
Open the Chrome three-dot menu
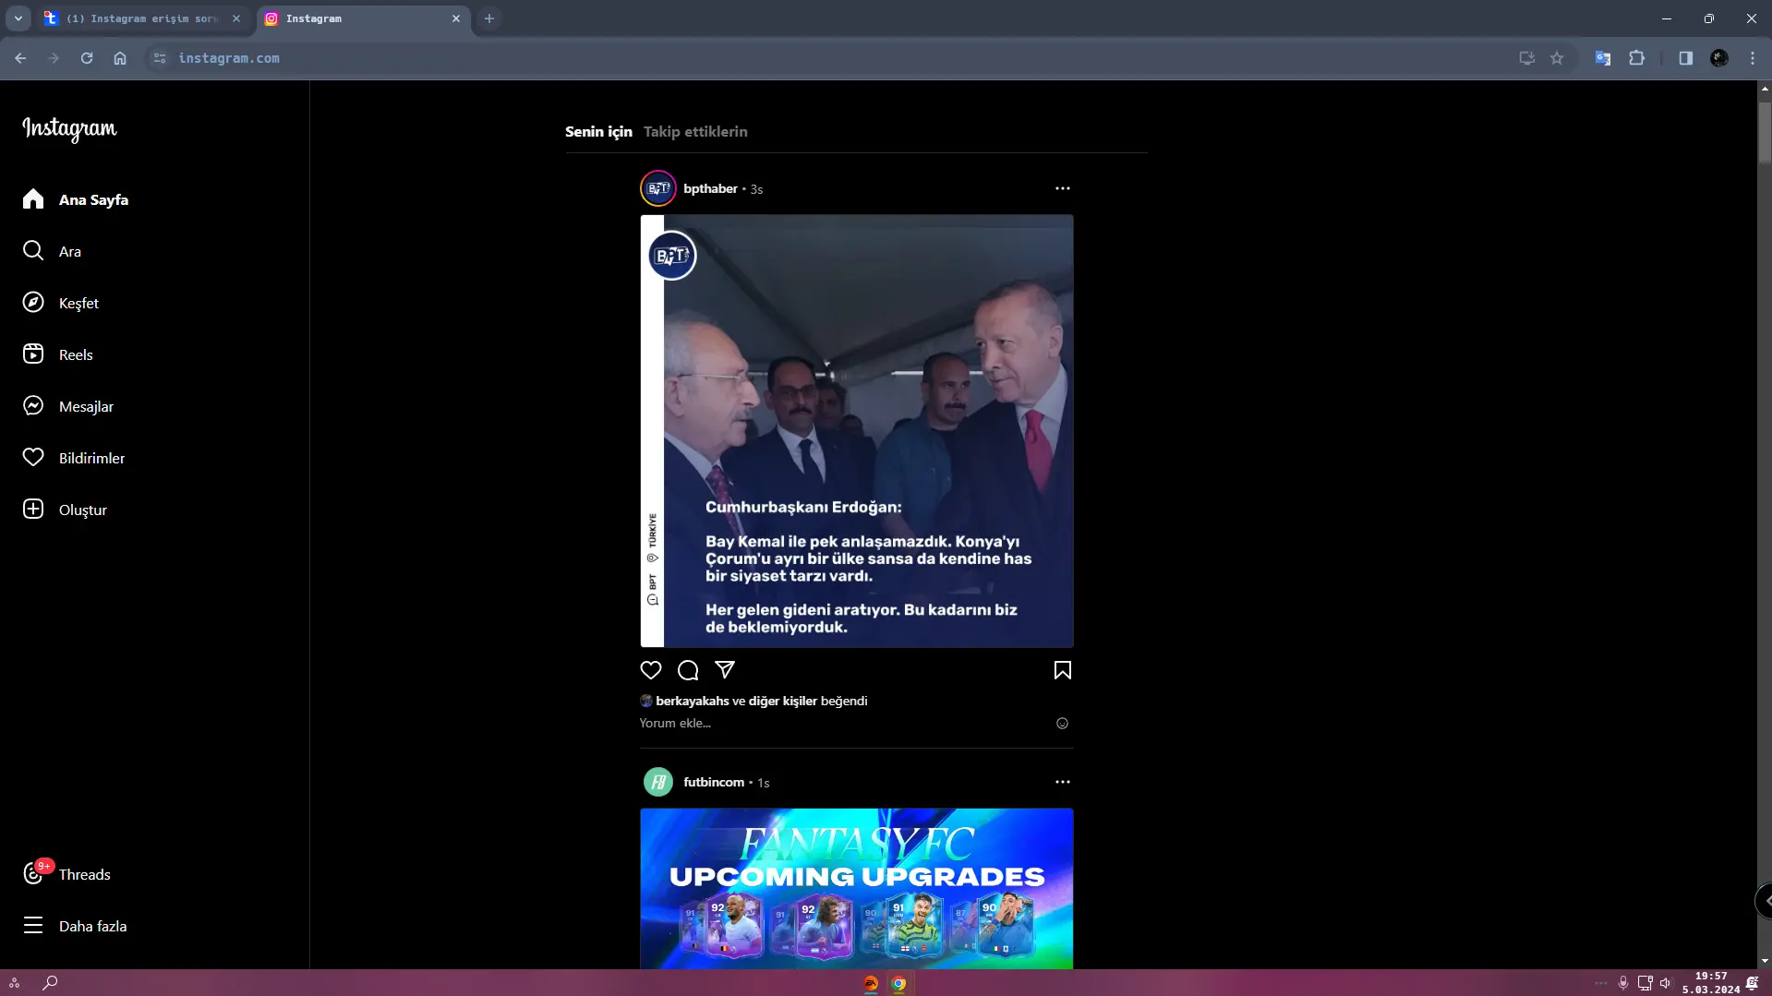pyautogui.click(x=1753, y=58)
